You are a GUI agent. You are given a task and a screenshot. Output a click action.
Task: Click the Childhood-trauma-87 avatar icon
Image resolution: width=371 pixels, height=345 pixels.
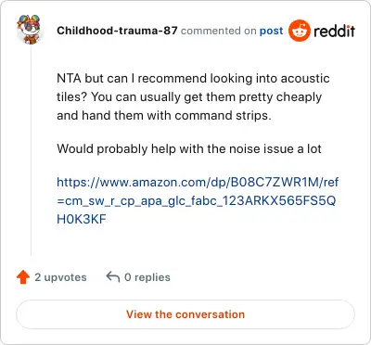pos(29,30)
